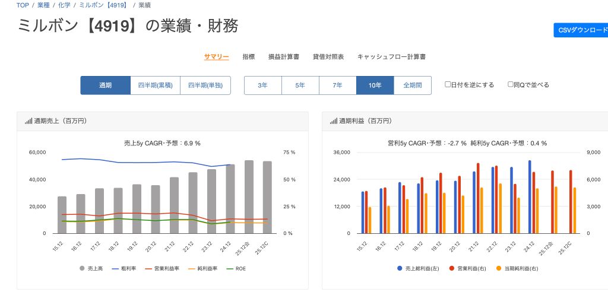Image resolution: width=608 pixels, height=292 pixels.
Task: Click the 売上5y CAGR·予想：6.9 % text
Action: 162,143
